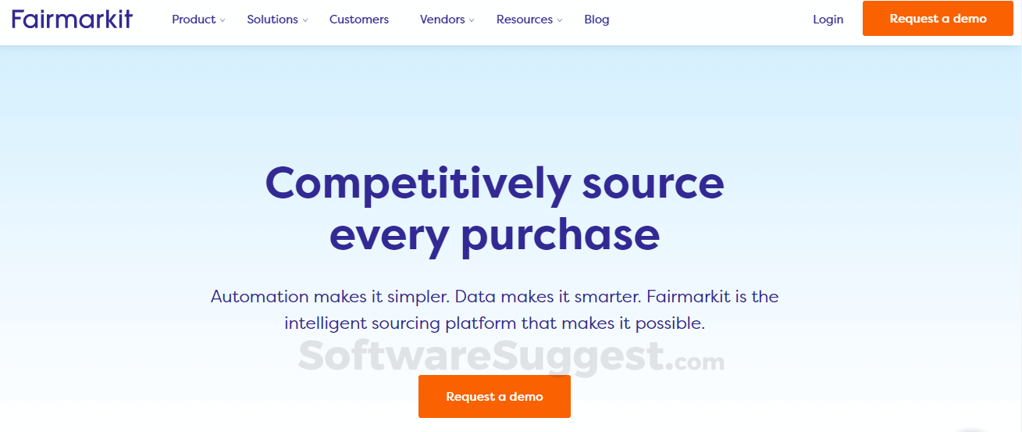The image size is (1022, 432).
Task: Click the "Competitively source" headline line
Action: click(x=494, y=184)
